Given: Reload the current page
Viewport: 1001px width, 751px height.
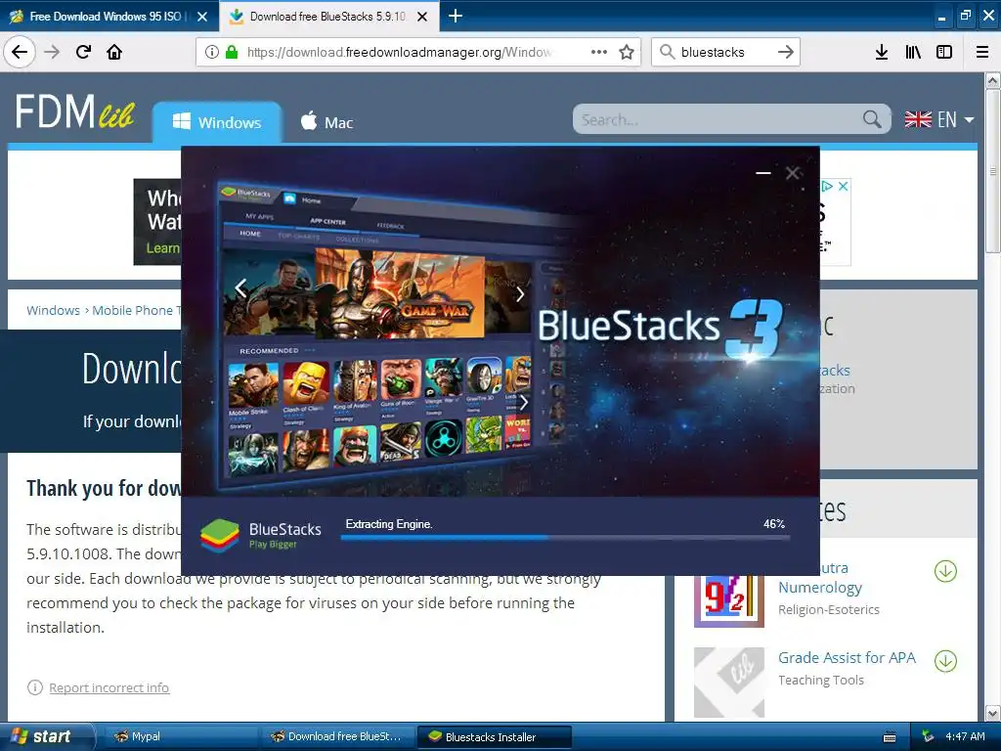Looking at the screenshot, I should pyautogui.click(x=83, y=52).
